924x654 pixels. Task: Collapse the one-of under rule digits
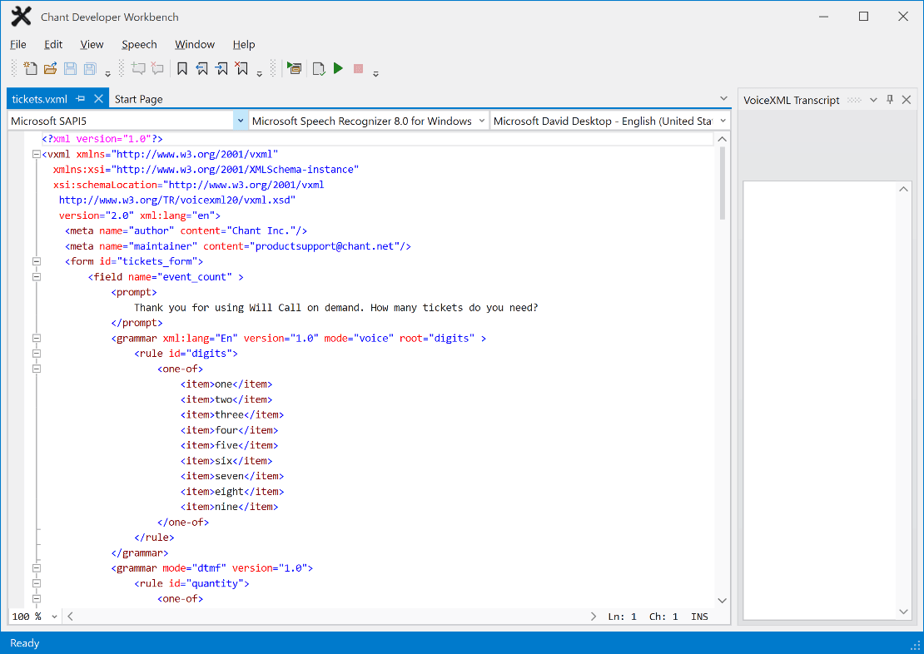tap(37, 369)
